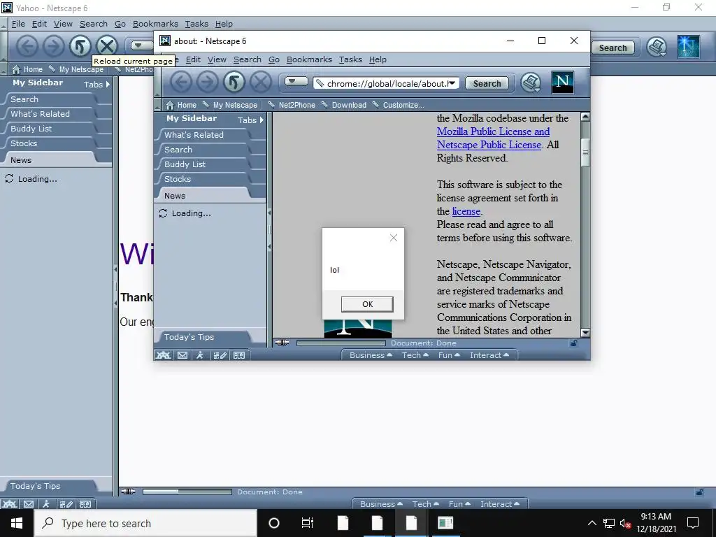This screenshot has width=716, height=537.
Task: Expand the Tech menu in the about: window taskbar
Action: click(415, 355)
